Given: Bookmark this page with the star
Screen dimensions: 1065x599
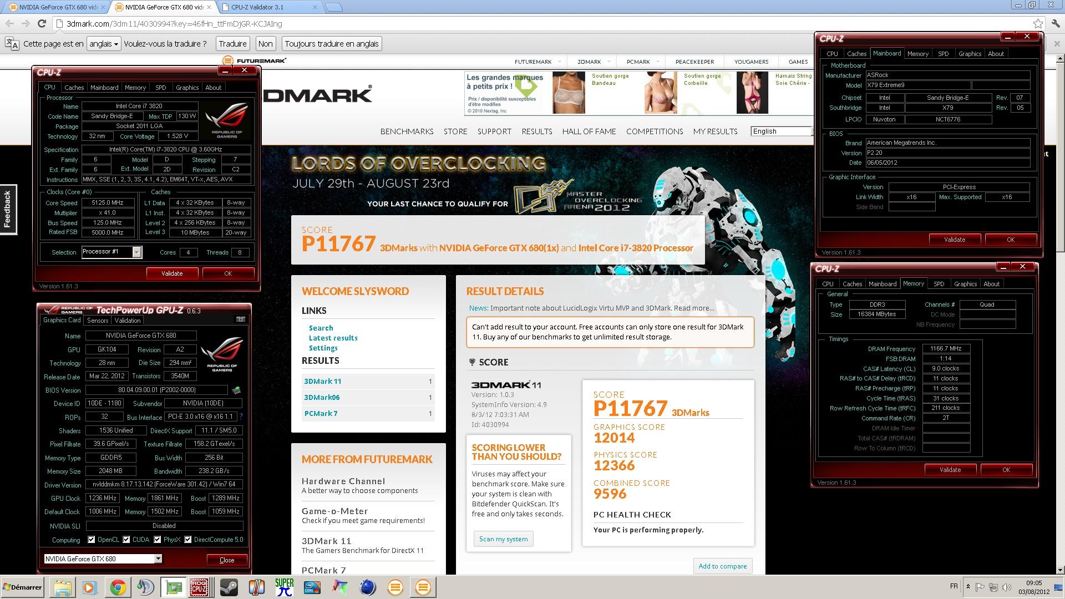Looking at the screenshot, I should 1038,23.
